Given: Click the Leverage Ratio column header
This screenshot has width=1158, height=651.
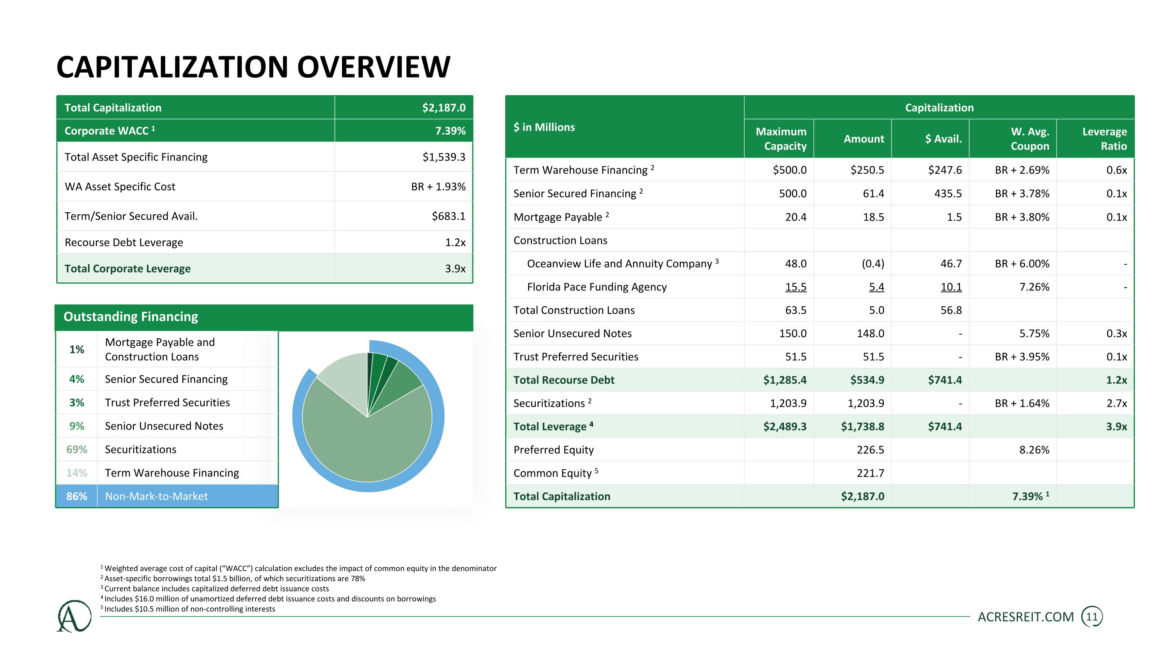Looking at the screenshot, I should pyautogui.click(x=1104, y=139).
